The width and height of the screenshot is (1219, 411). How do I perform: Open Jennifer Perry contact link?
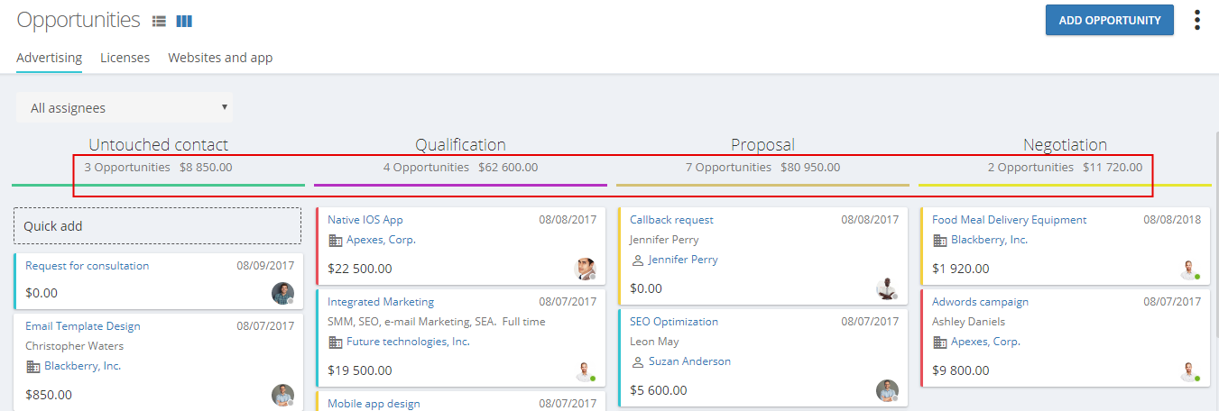coord(683,260)
